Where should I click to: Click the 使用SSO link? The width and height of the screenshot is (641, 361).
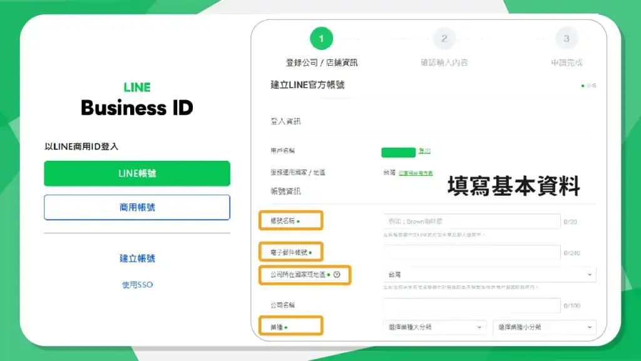click(x=136, y=285)
